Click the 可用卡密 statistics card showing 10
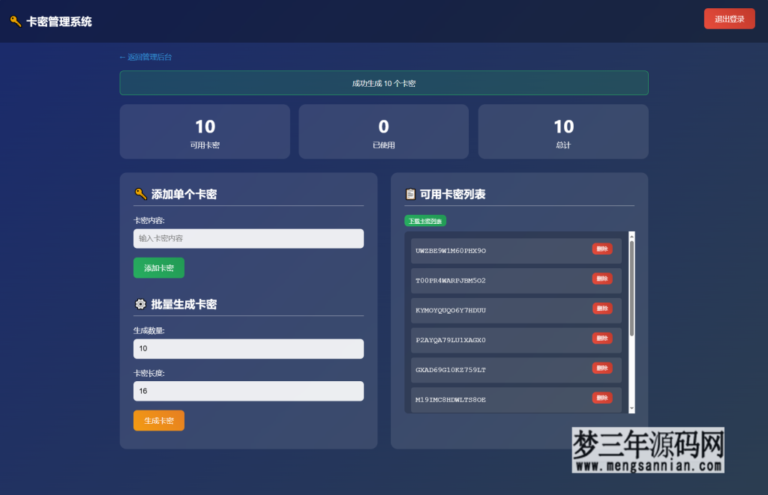This screenshot has width=768, height=495. (x=205, y=132)
